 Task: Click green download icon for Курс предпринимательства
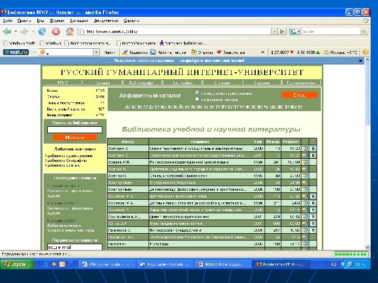313,223
